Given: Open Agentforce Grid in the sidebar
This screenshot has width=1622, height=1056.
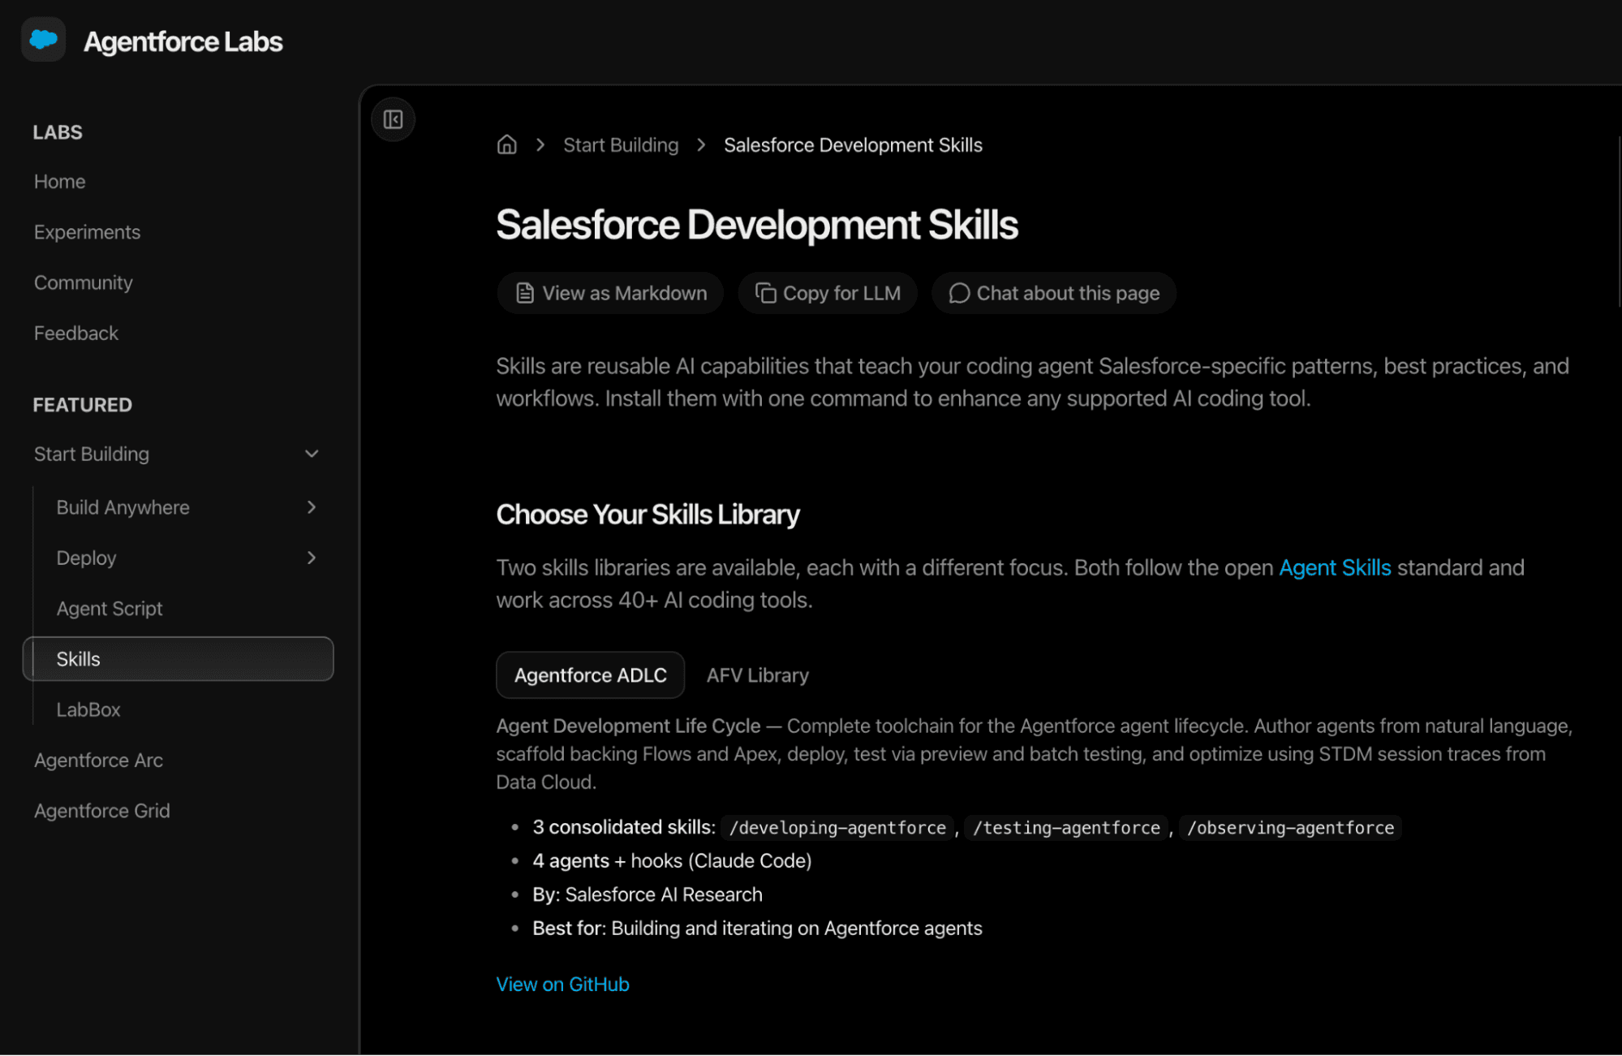Looking at the screenshot, I should [x=101, y=811].
